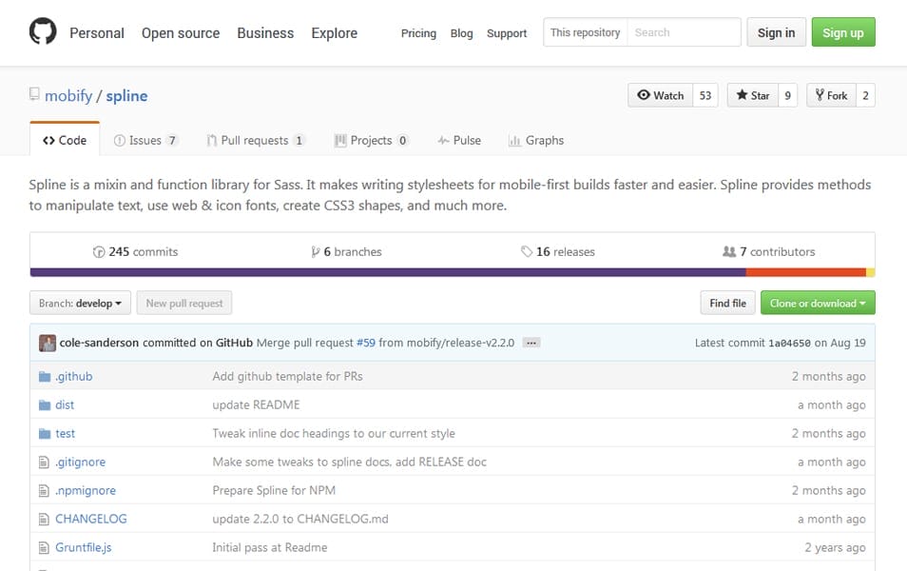Expand commit message ellipsis button
The height and width of the screenshot is (571, 907).
coord(531,343)
